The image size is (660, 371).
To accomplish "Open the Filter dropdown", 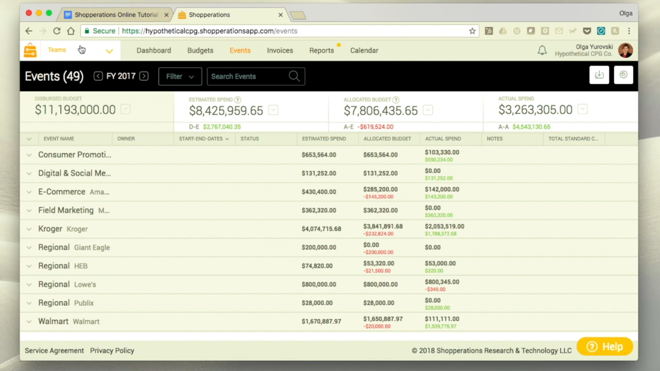I will 180,76.
